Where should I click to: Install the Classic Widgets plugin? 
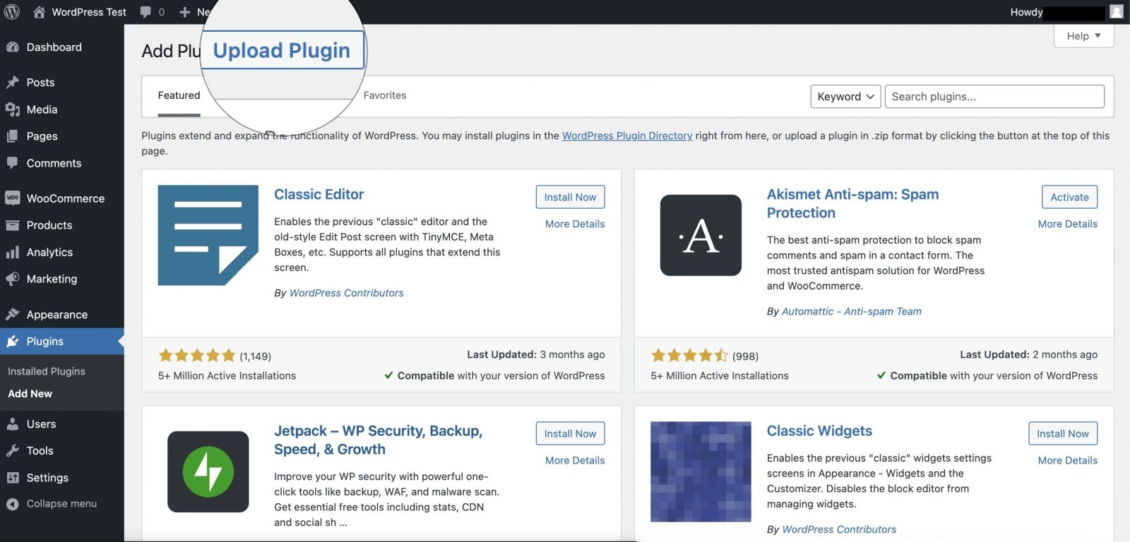[1063, 433]
